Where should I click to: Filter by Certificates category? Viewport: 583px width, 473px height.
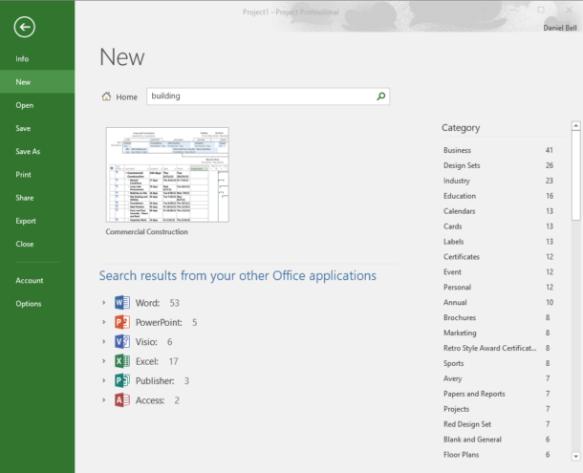coord(498,257)
